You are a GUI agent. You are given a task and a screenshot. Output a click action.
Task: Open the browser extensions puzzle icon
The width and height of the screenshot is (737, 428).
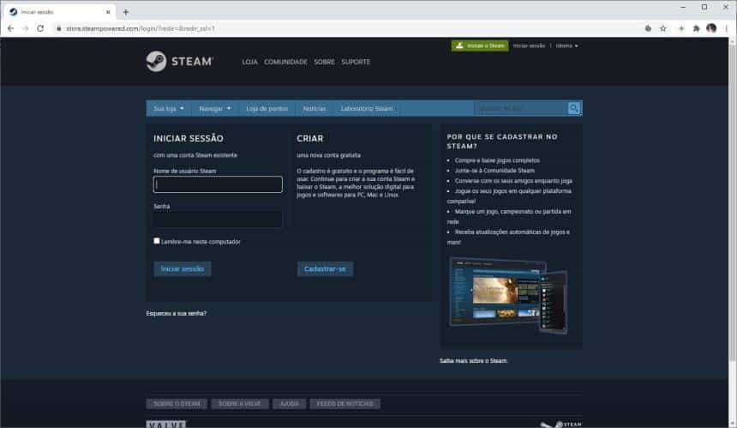(696, 28)
